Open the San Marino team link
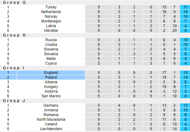 pyautogui.click(x=51, y=96)
